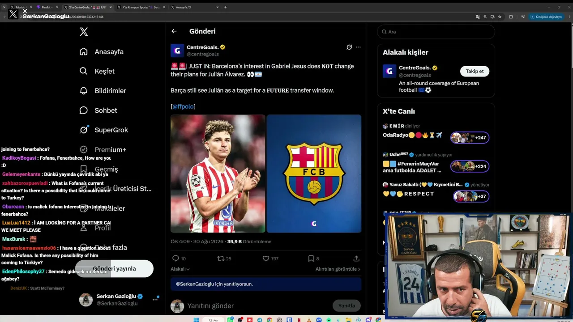Open Bildirimler notifications page
Screen dimensions: 573x322
[110, 91]
